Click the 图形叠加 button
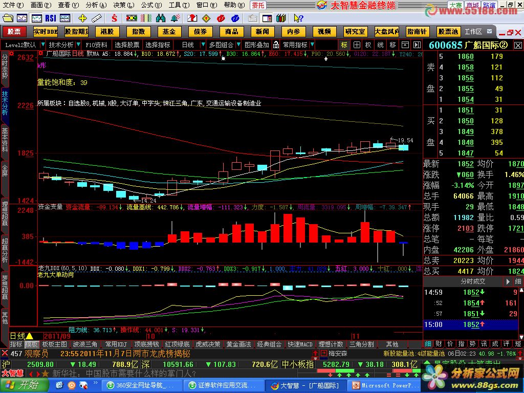This screenshot has height=393, width=524. coord(256,45)
